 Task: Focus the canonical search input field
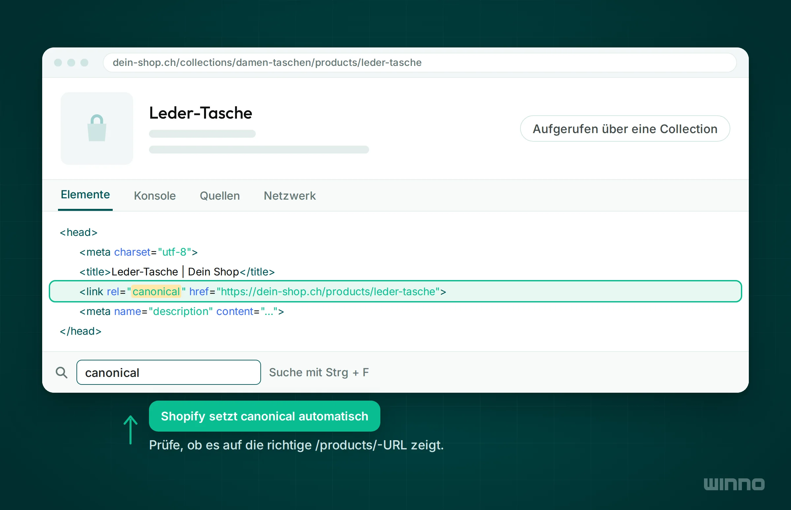click(169, 372)
